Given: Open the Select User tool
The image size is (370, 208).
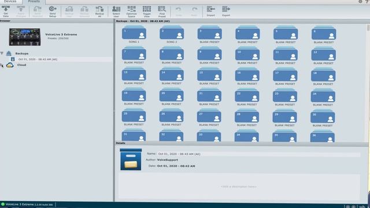Looking at the screenshot, I should (116, 12).
